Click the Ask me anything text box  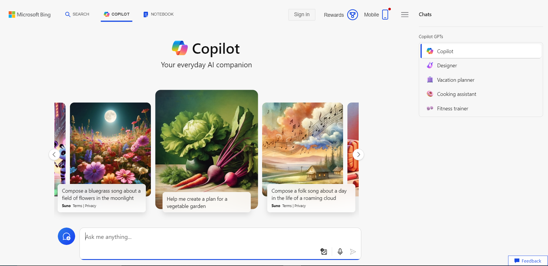point(199,237)
